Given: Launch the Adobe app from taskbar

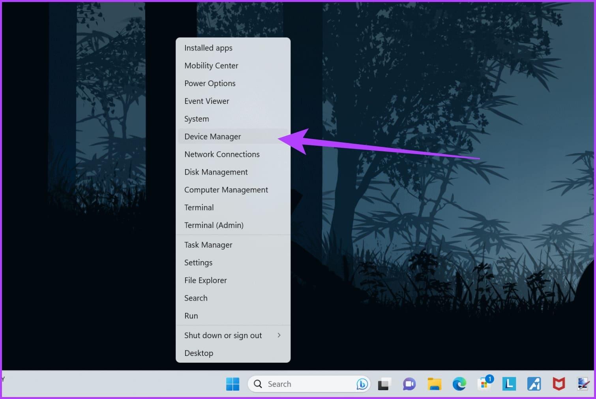Looking at the screenshot, I should coord(534,384).
